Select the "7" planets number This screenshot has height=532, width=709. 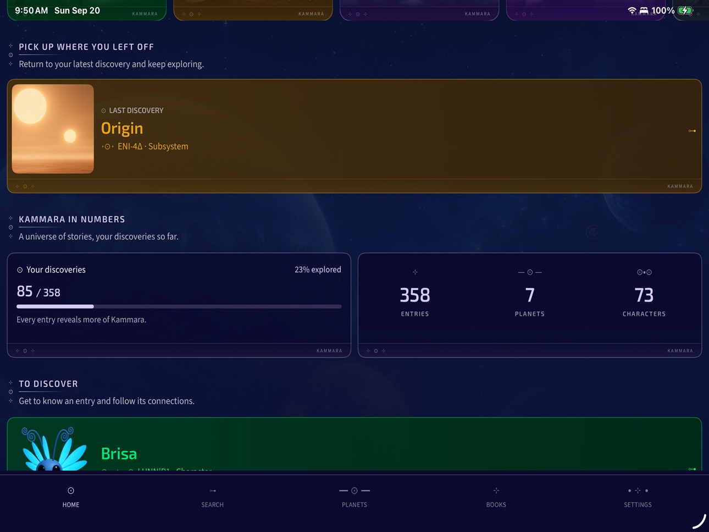click(x=530, y=295)
